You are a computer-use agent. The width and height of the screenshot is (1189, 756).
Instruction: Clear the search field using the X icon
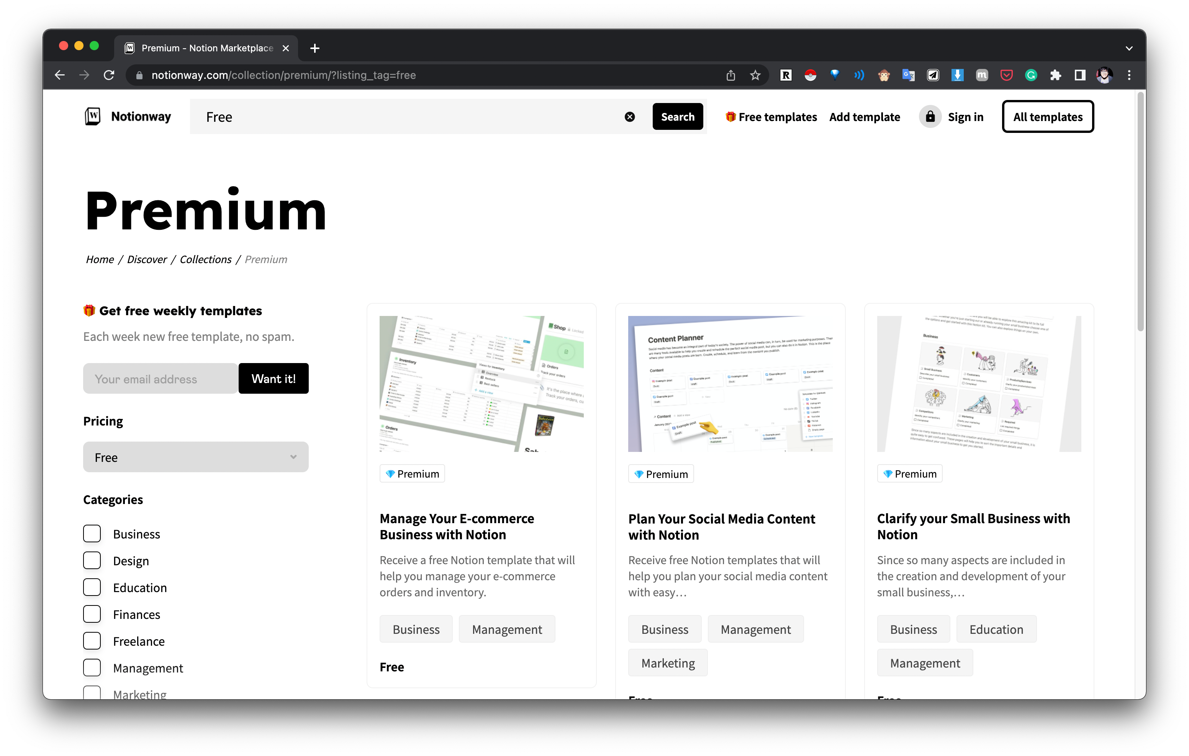(630, 116)
